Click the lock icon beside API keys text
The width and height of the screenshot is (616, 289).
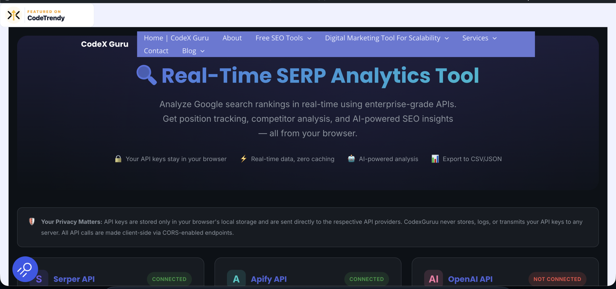118,159
